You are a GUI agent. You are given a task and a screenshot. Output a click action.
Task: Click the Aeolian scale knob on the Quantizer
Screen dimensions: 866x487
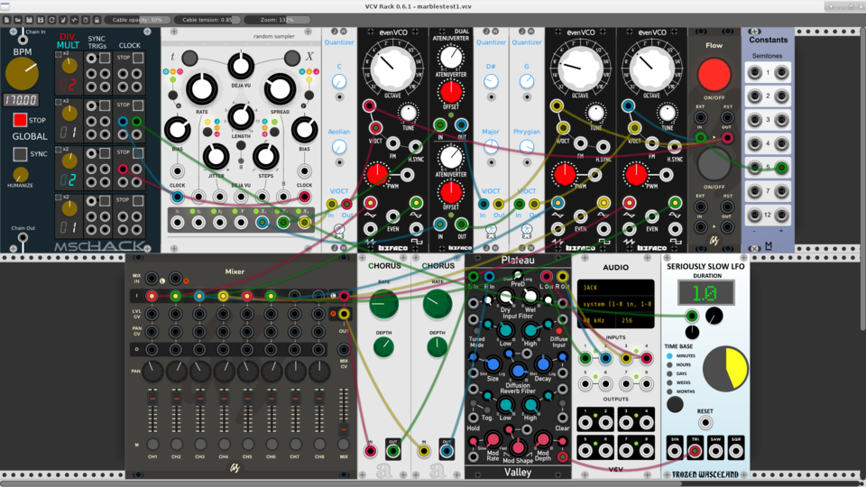[x=339, y=147]
